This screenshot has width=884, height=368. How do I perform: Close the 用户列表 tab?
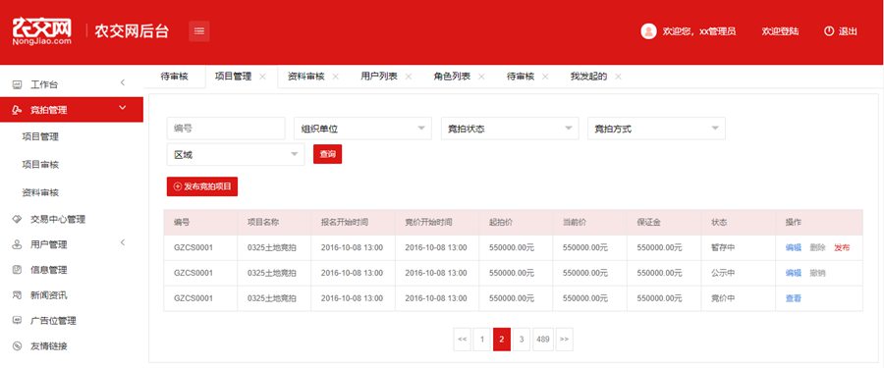[x=409, y=77]
